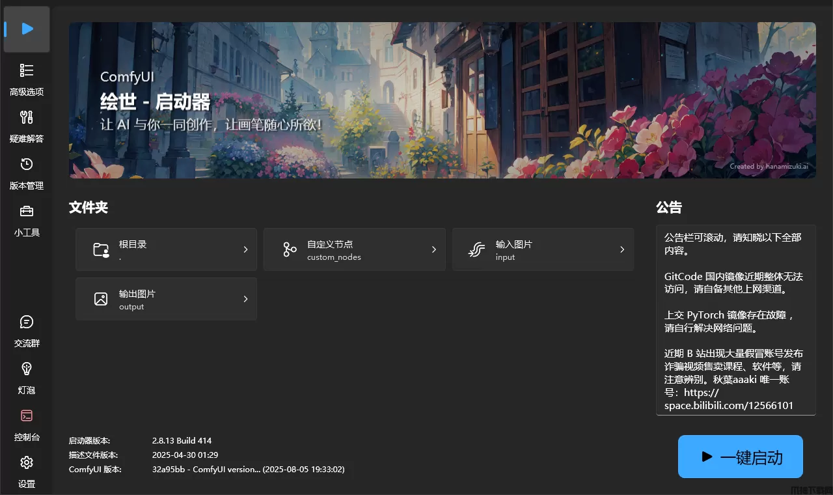The height and width of the screenshot is (495, 833).
Task: Click the ComfyUI banner artwork
Action: point(443,100)
